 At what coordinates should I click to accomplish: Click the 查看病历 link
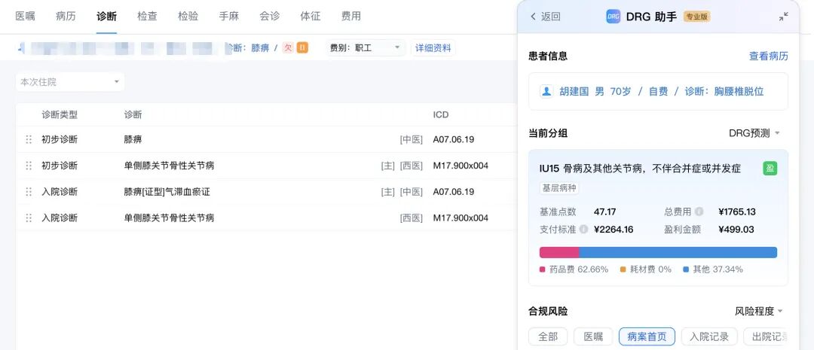pyautogui.click(x=768, y=56)
